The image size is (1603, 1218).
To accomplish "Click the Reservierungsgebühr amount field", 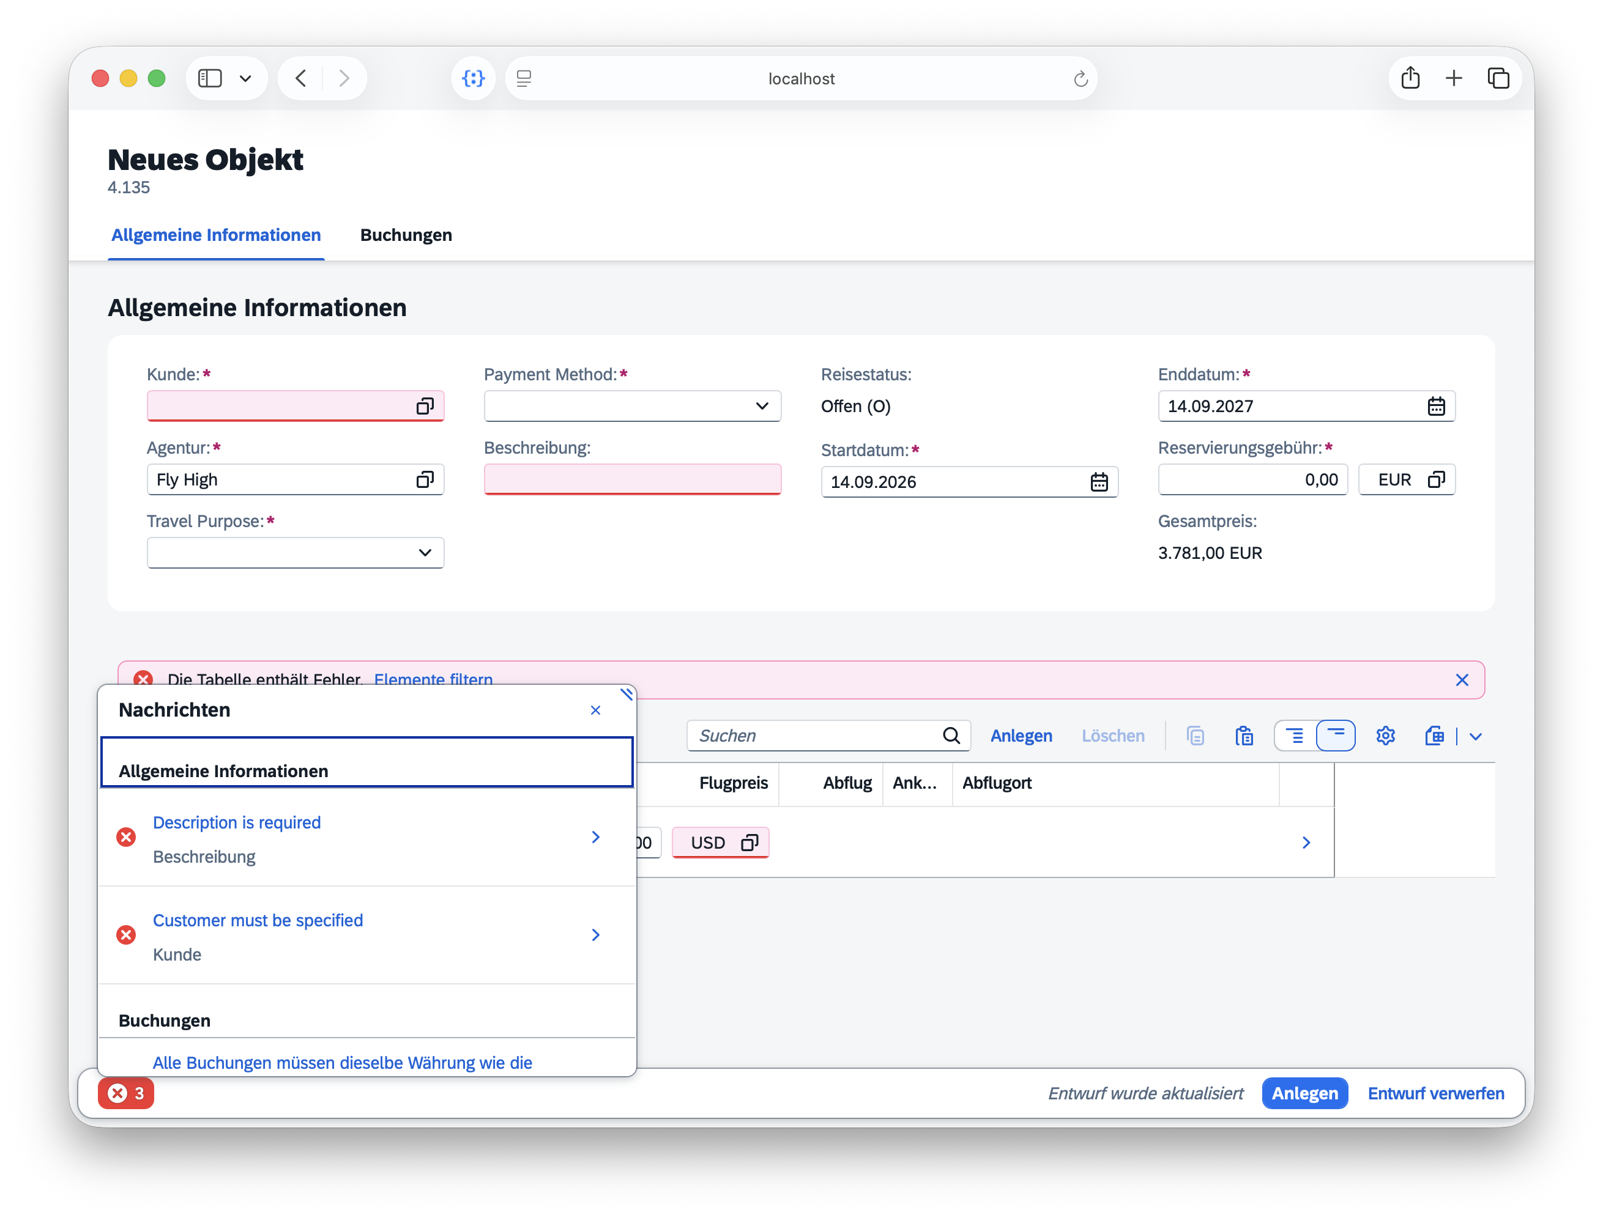I will point(1252,479).
